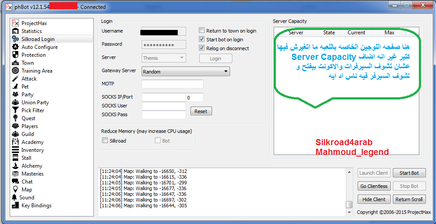Viewport: 436px width, 224px height.
Task: Select log line Walking to -16644, -305
Action: click(143, 206)
